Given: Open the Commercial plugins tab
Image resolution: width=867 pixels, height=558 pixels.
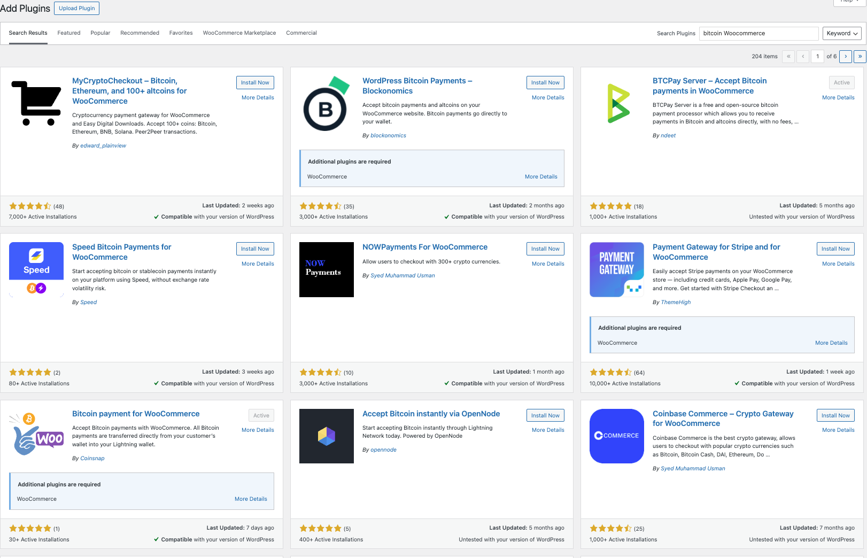Looking at the screenshot, I should coord(301,33).
